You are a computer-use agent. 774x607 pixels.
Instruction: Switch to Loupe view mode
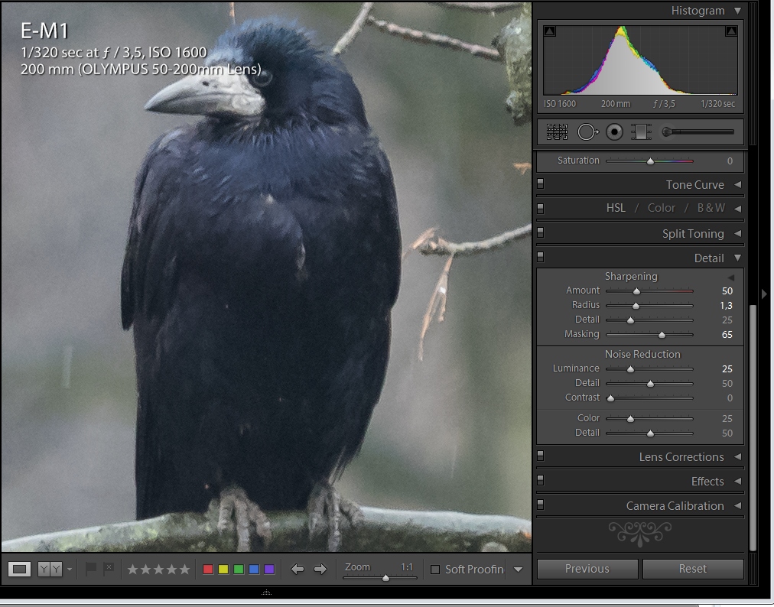(x=19, y=569)
